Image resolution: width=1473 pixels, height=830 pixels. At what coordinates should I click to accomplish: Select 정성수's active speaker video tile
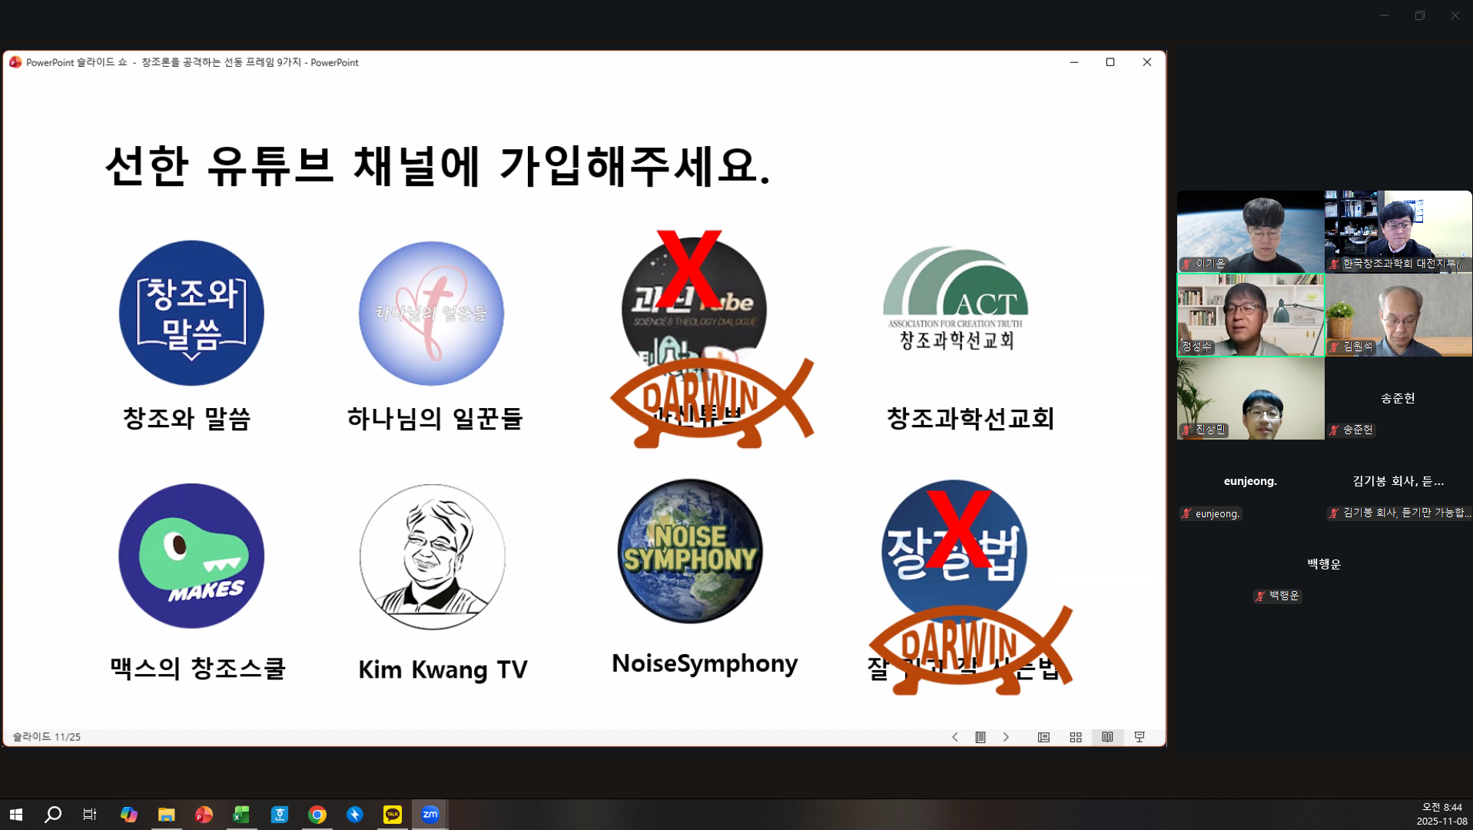pyautogui.click(x=1250, y=315)
